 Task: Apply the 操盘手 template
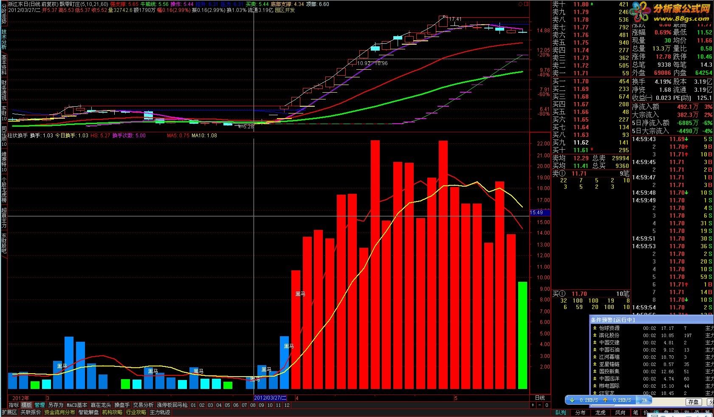(x=122, y=405)
